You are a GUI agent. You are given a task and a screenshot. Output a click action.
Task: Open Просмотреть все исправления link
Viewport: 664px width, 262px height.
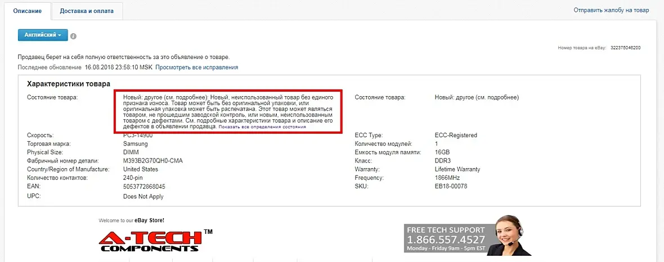point(196,67)
